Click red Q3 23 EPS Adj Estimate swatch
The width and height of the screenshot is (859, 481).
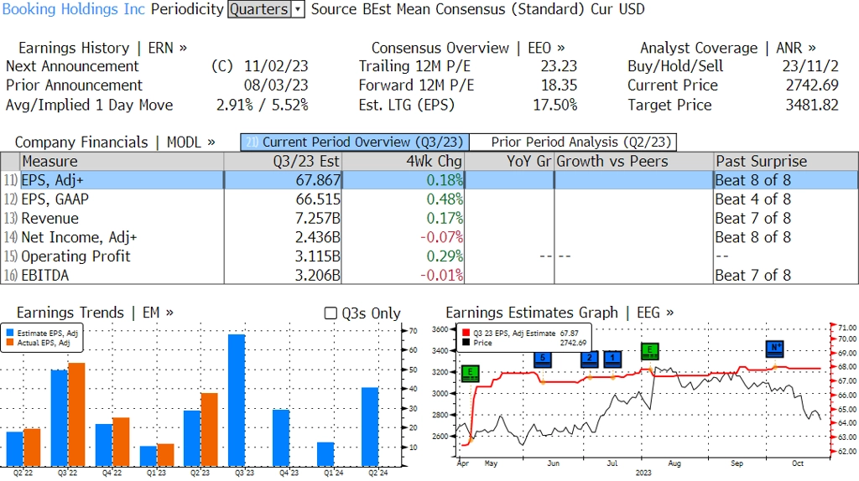pyautogui.click(x=466, y=333)
